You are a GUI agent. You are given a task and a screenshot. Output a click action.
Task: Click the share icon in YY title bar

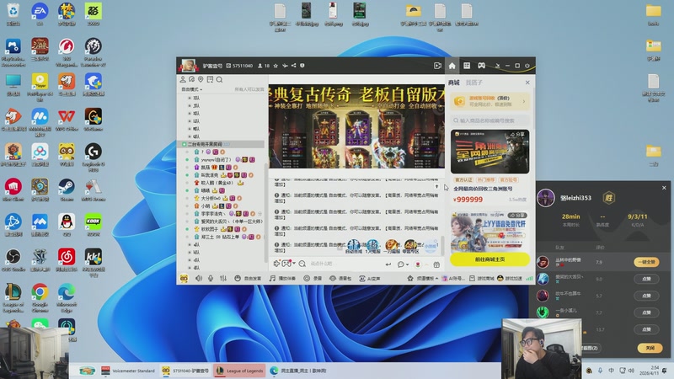[293, 66]
